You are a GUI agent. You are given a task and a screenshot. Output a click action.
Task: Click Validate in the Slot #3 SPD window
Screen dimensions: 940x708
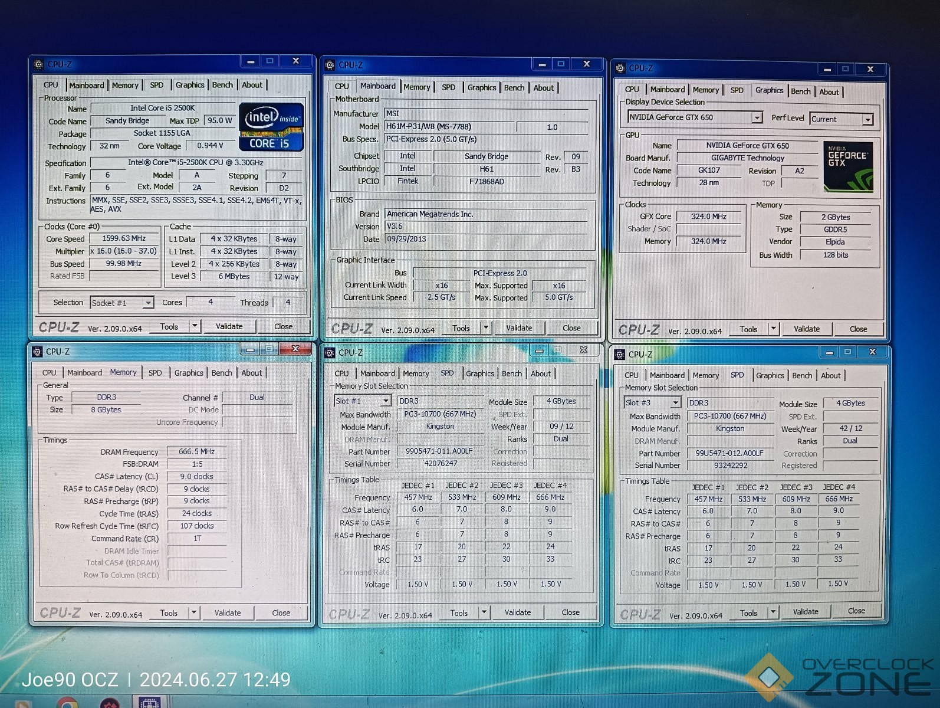pyautogui.click(x=806, y=612)
